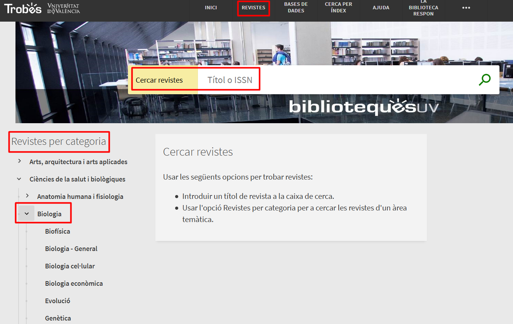Image resolution: width=513 pixels, height=324 pixels.
Task: Open the Revistes menu item
Action: [253, 8]
